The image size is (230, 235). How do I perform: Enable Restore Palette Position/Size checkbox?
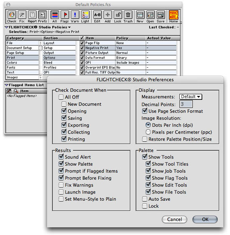pos(145,139)
